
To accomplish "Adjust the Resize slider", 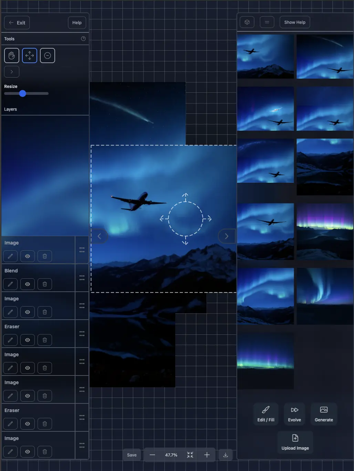I will pyautogui.click(x=22, y=93).
